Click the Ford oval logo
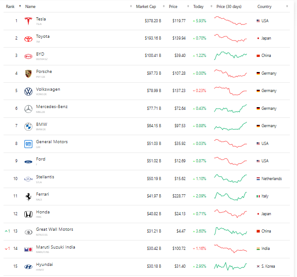The width and height of the screenshot is (297, 277). (x=28, y=162)
